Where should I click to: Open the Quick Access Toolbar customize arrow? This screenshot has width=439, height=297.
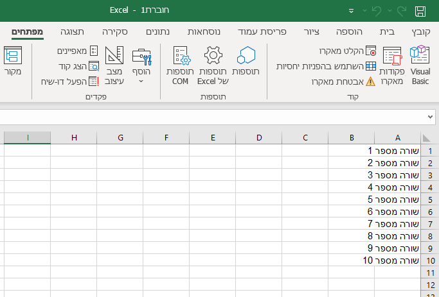[351, 11]
